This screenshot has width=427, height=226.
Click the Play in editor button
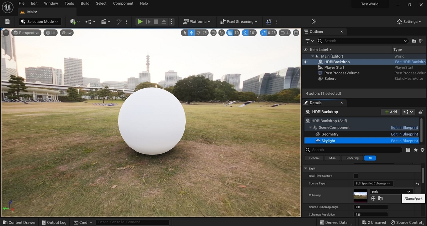(140, 22)
